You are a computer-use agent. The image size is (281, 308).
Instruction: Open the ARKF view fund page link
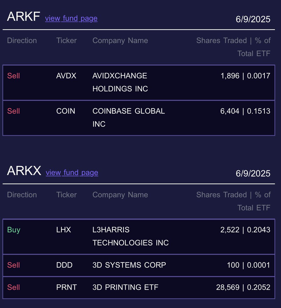point(71,18)
